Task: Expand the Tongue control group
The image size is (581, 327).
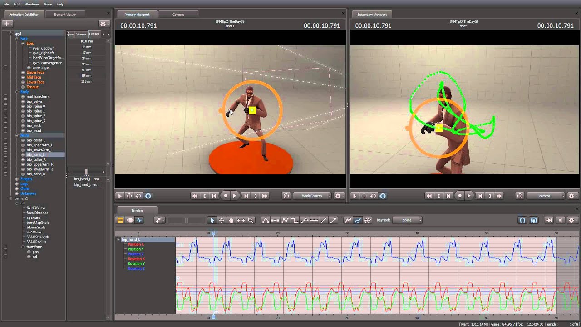Action: coord(23,87)
